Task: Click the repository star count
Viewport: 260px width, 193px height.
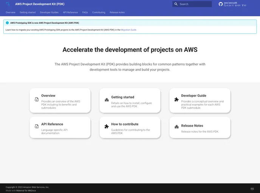Action: coord(238,5)
